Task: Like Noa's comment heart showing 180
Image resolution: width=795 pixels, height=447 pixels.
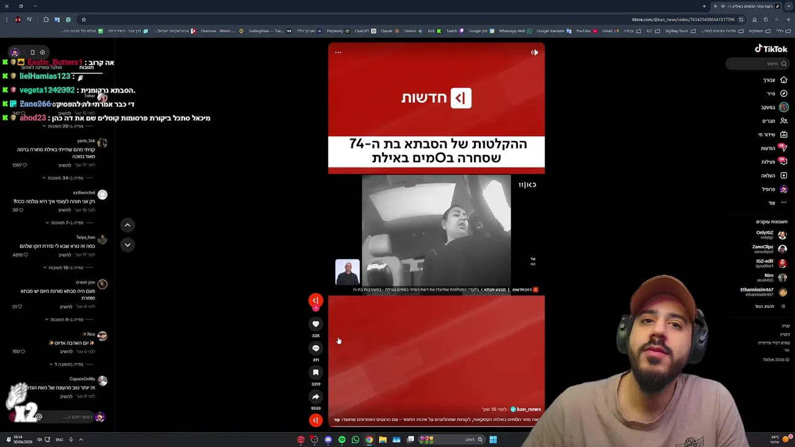Action: (x=22, y=351)
